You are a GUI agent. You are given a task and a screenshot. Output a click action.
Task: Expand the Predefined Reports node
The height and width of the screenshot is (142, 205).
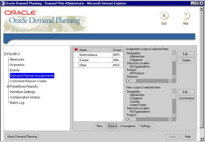pos(8,86)
